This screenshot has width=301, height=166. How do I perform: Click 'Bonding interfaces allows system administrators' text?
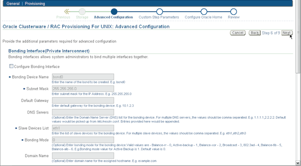[78, 57]
